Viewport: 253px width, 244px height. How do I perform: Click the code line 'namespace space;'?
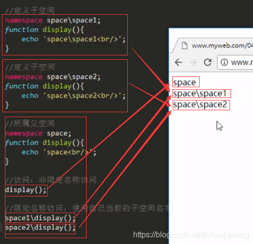pos(38,134)
